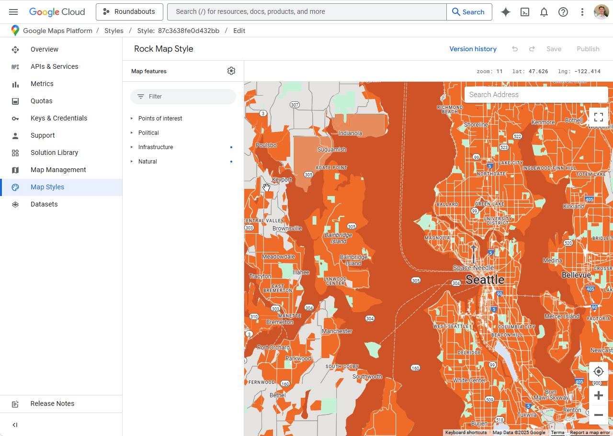Zoom out the map with minus button
This screenshot has width=613, height=436.
598,415
